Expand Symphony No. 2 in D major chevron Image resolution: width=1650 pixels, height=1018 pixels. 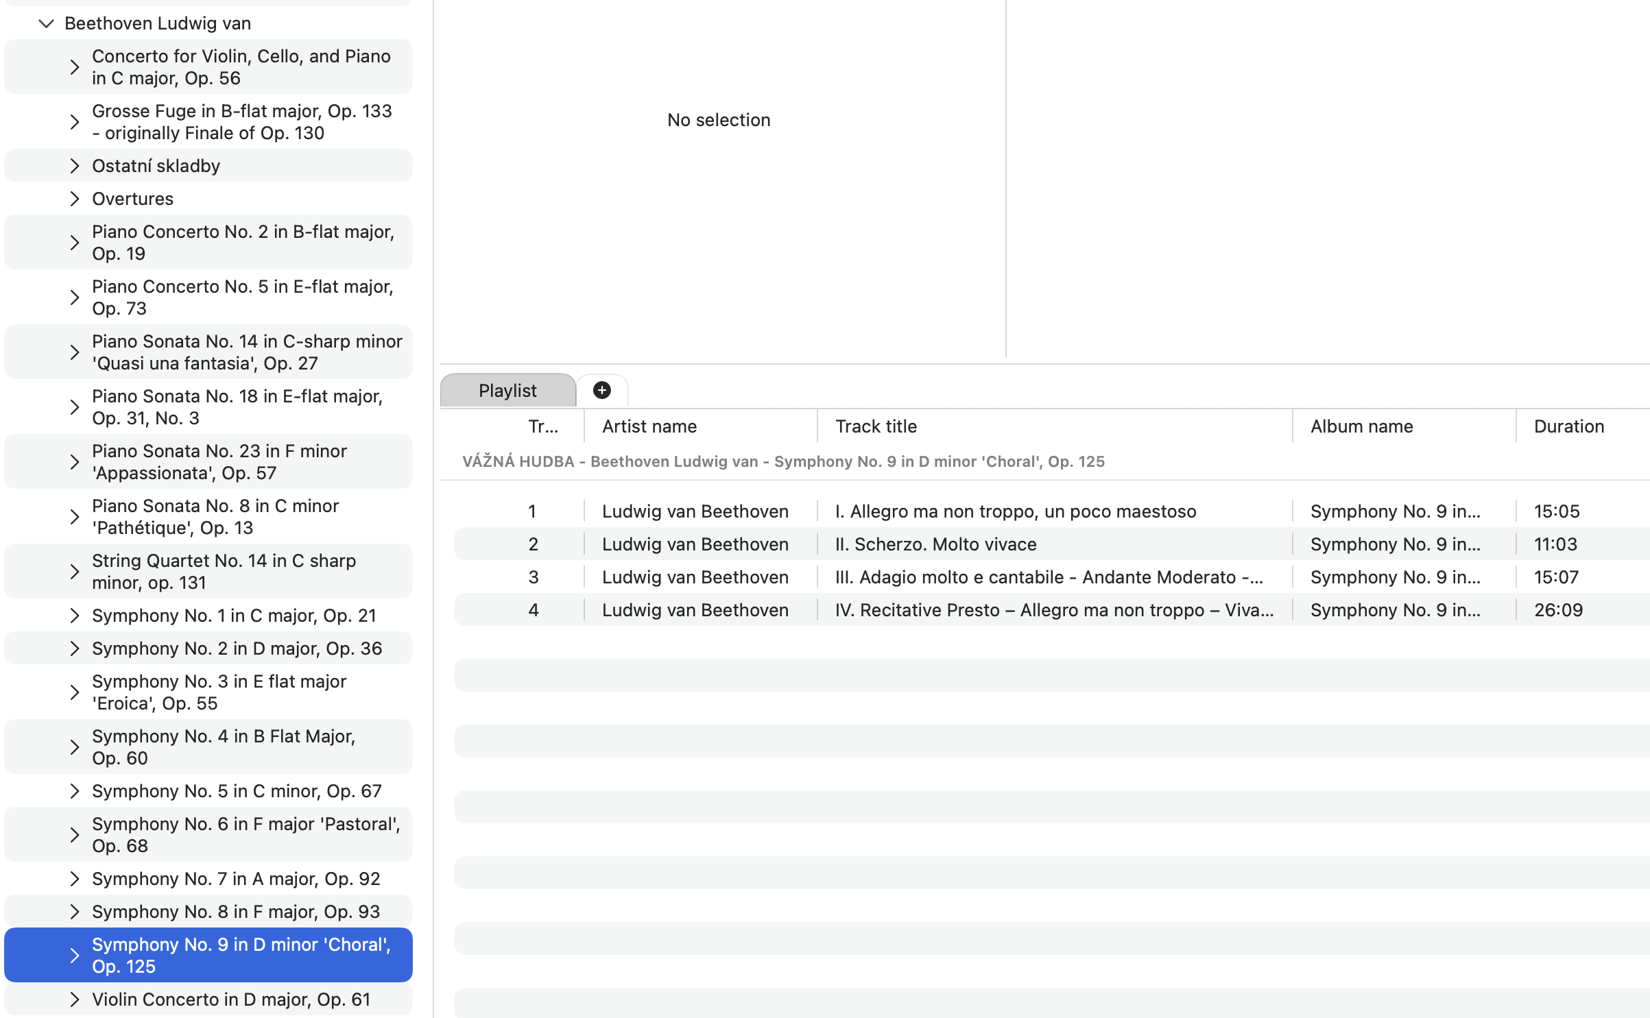(75, 649)
